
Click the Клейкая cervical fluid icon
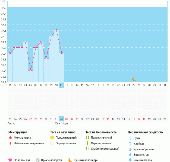click(x=130, y=144)
